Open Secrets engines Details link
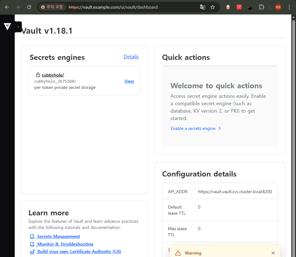Screen dimensions: 296x257 (131, 56)
